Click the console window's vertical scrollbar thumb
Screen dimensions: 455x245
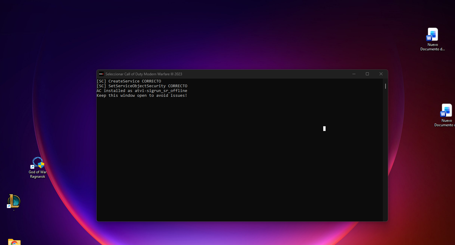[x=385, y=86]
